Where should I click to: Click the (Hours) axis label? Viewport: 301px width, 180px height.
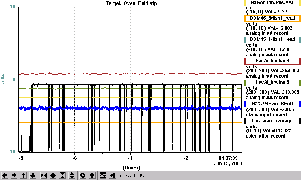point(131,168)
